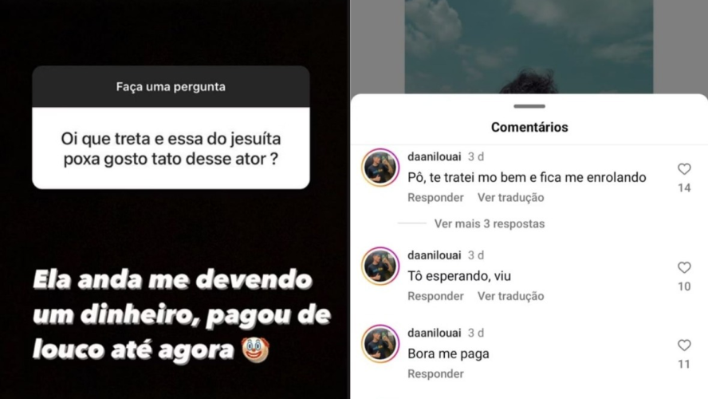The height and width of the screenshot is (399, 708).
Task: Expand 'Ver mais 3 respostas' replies
Action: 490,223
